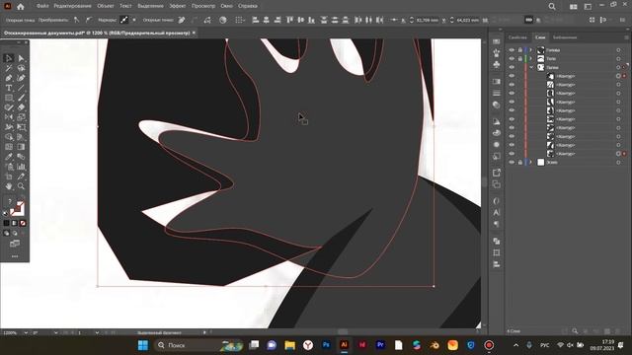Select the Eyedropper tool

click(9, 157)
